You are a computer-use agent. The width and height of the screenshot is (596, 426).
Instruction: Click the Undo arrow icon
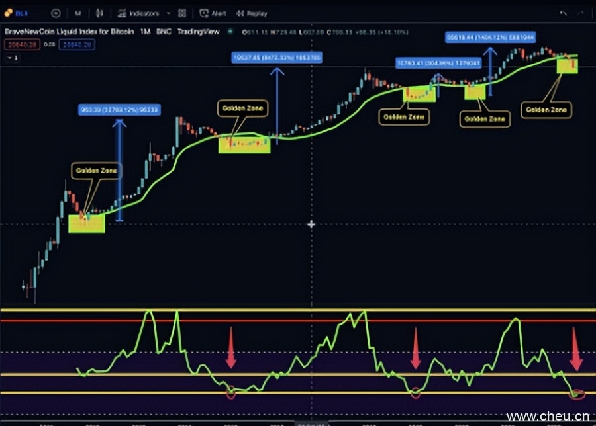pos(563,13)
